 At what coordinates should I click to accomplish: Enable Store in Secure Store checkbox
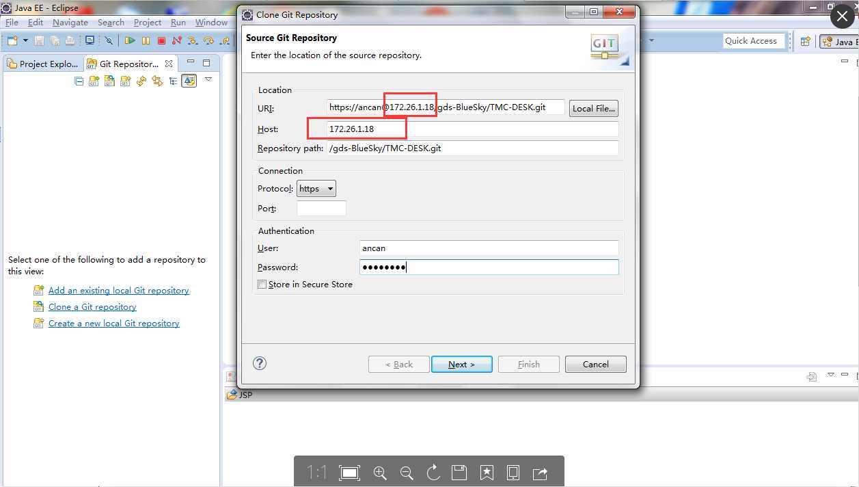262,285
